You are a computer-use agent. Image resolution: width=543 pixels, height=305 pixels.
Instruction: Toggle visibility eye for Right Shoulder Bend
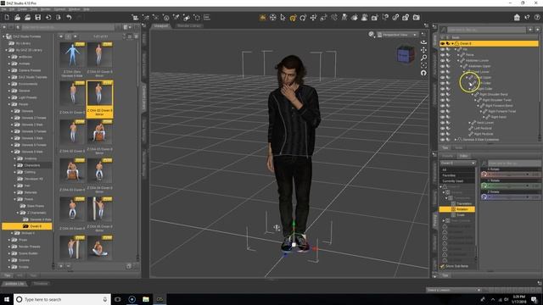pyautogui.click(x=442, y=94)
